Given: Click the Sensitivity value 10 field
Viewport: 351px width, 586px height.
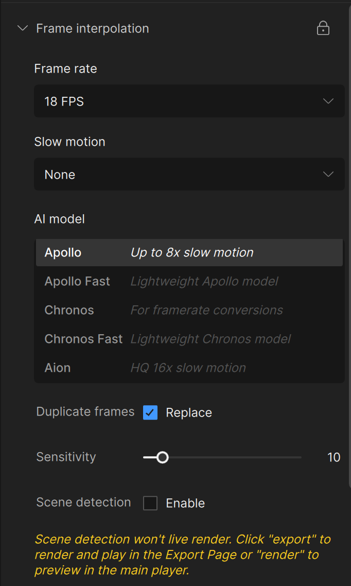Looking at the screenshot, I should click(x=334, y=457).
